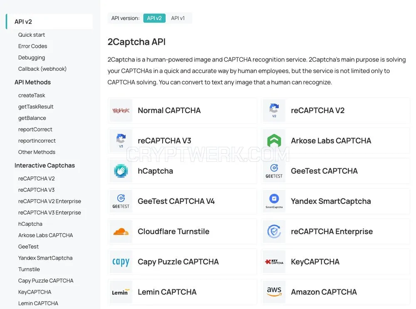
Task: Open createTask method page
Action: coord(32,95)
